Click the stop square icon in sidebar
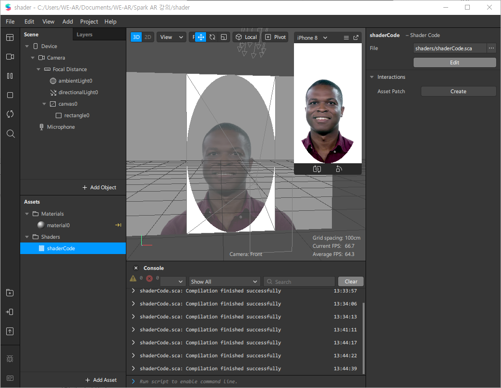Image resolution: width=501 pixels, height=388 pixels. tap(10, 95)
